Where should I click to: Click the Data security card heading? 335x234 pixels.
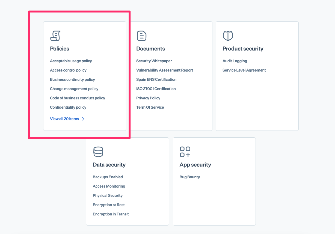[x=109, y=165]
